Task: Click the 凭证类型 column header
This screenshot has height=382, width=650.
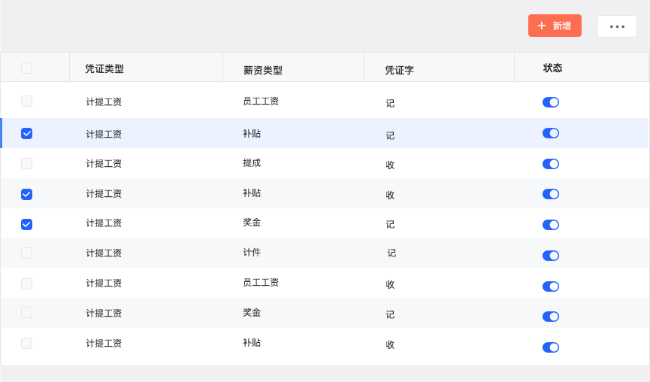Action: [x=104, y=69]
